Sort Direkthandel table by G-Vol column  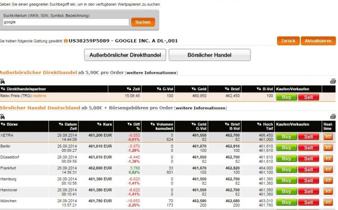coord(165,89)
